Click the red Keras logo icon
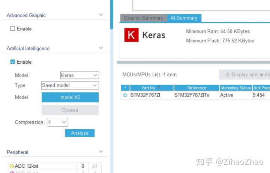 (131, 35)
